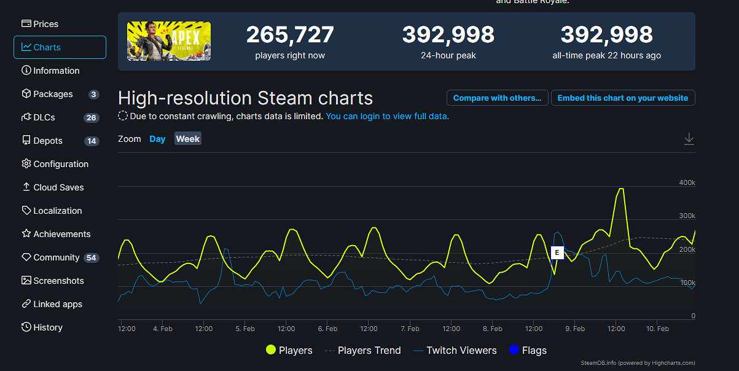Browse the Depots section

pos(47,140)
